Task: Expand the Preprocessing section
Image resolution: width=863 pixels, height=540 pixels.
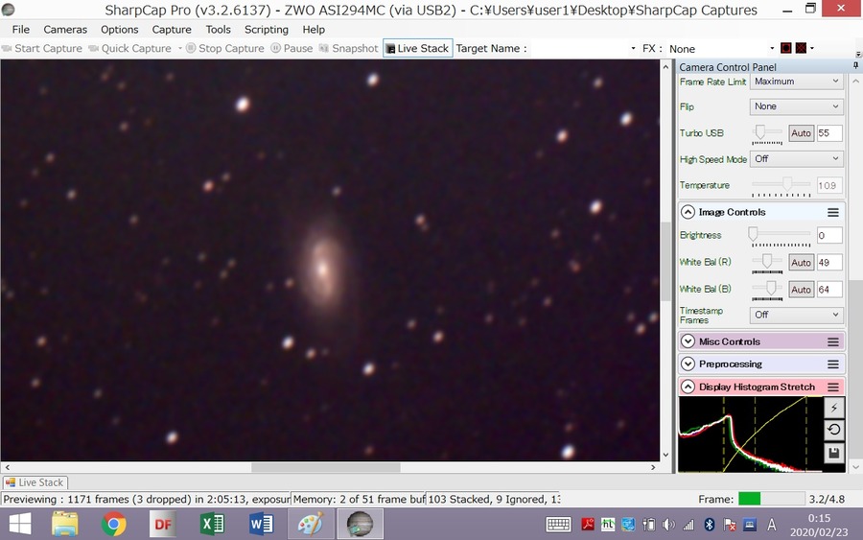Action: click(688, 364)
